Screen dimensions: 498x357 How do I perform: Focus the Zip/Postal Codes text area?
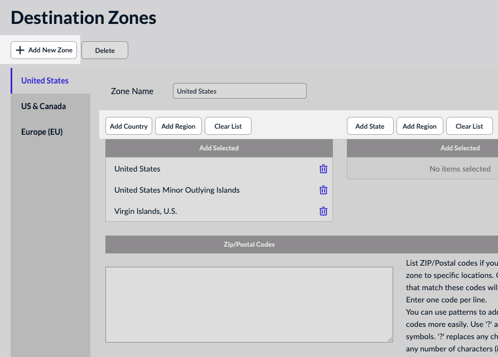click(249, 305)
